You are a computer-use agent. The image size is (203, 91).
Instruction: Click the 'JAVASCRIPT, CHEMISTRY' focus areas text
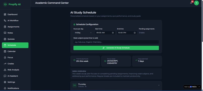(113, 62)
